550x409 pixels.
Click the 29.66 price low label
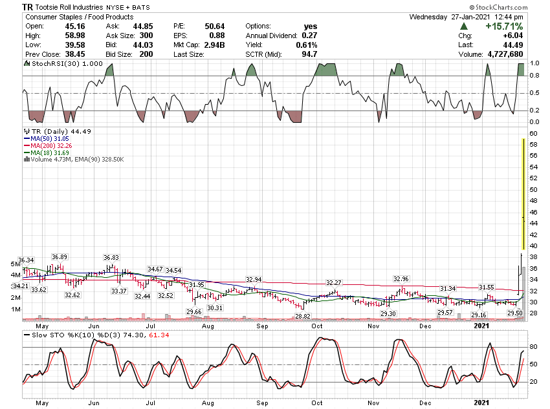pos(194,311)
